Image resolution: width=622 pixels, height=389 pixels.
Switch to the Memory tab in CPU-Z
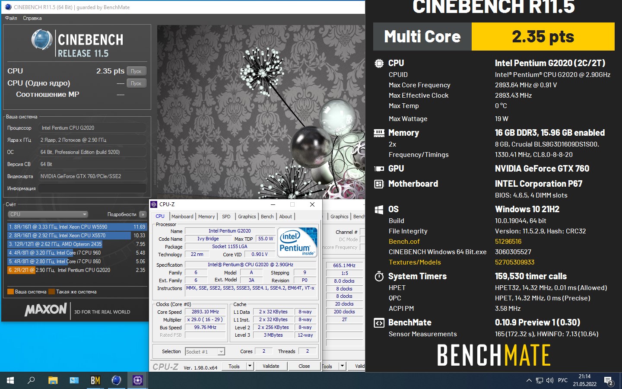pyautogui.click(x=206, y=217)
